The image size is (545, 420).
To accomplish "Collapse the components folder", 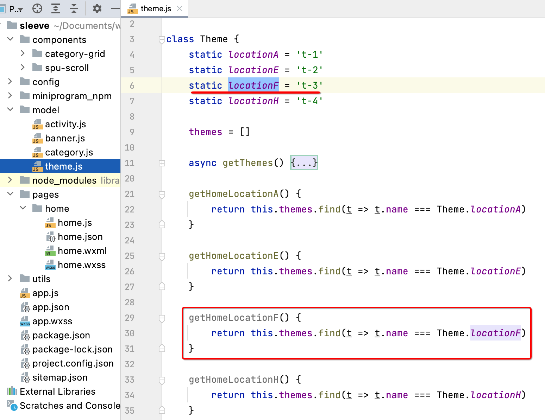I will coord(11,39).
